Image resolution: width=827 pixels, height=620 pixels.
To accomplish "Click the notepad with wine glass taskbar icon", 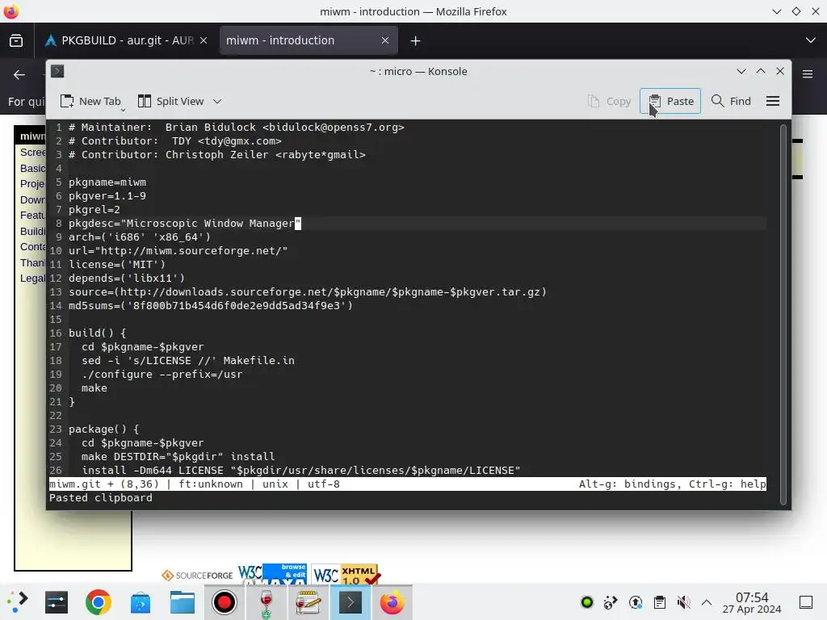I will coord(308,602).
